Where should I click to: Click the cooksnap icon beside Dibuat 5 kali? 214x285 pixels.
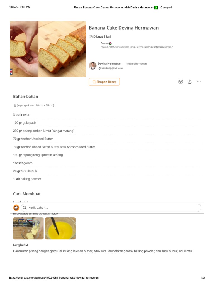(x=91, y=37)
